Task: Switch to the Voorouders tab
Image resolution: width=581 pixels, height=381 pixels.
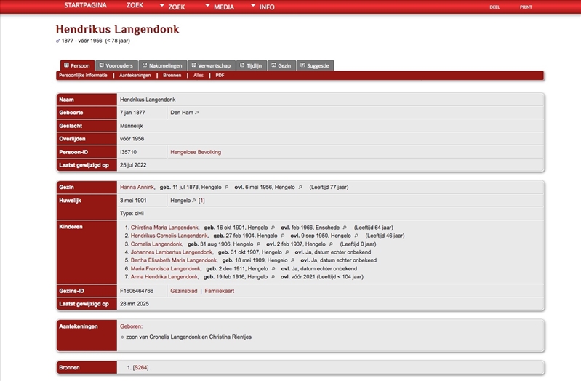Action: (116, 65)
